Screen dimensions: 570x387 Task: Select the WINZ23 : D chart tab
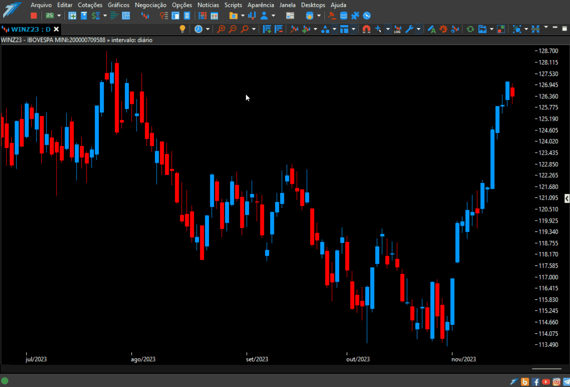(x=31, y=29)
